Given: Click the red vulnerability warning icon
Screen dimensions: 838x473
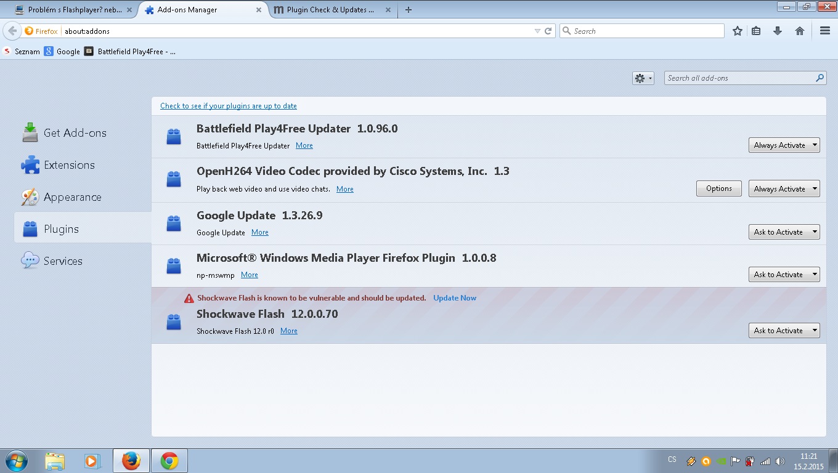Looking at the screenshot, I should click(189, 298).
